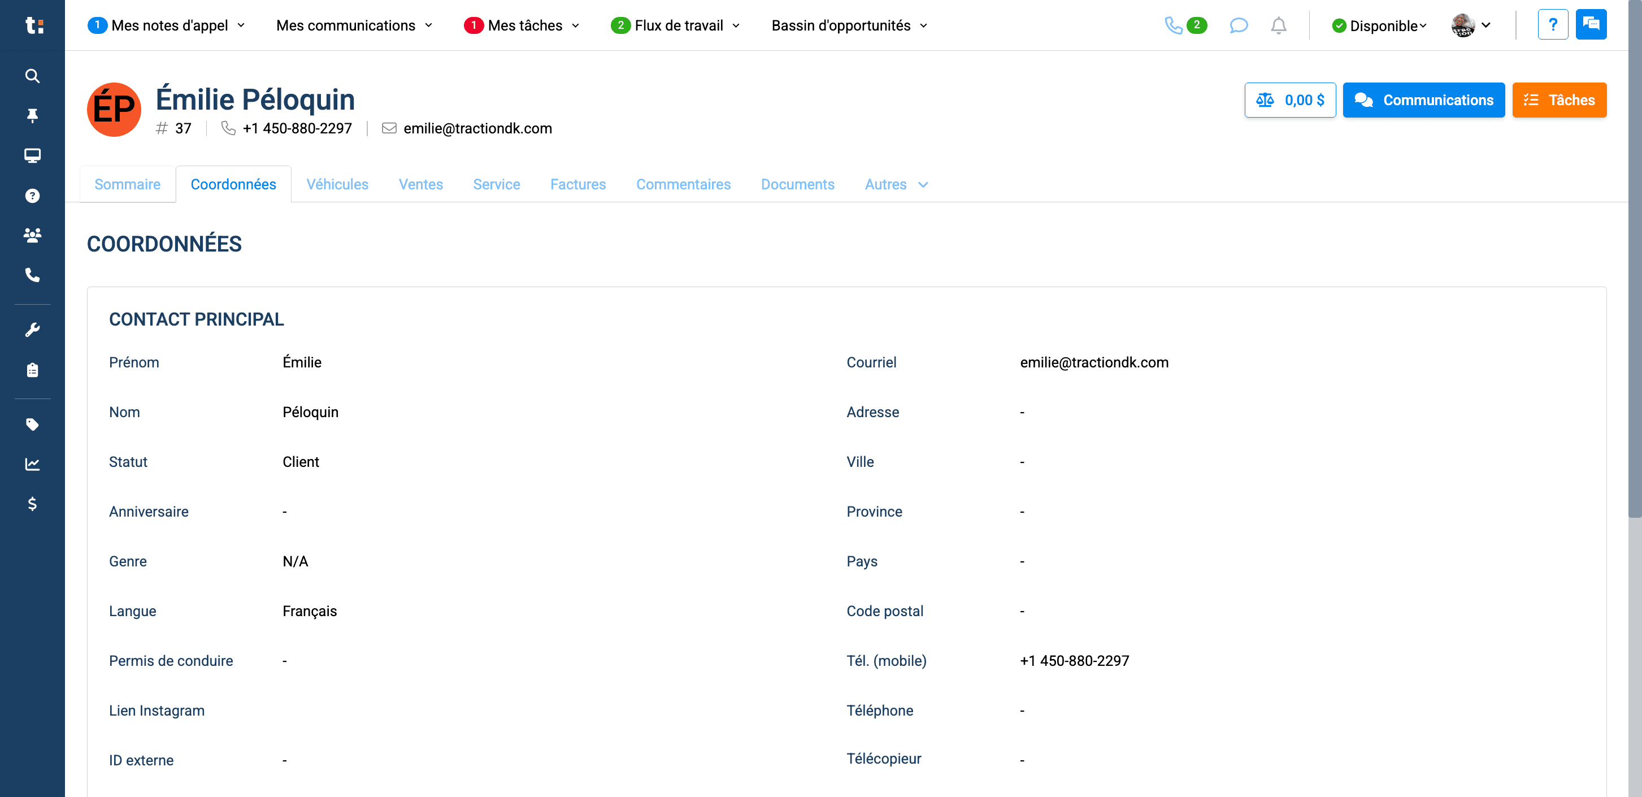Open the price tag sidebar icon

[x=33, y=425]
